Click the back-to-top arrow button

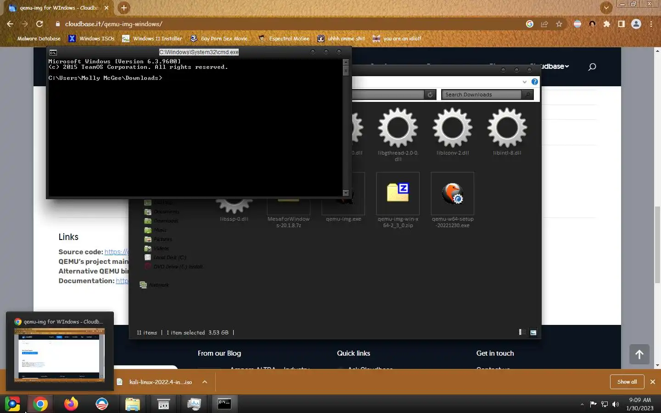639,354
